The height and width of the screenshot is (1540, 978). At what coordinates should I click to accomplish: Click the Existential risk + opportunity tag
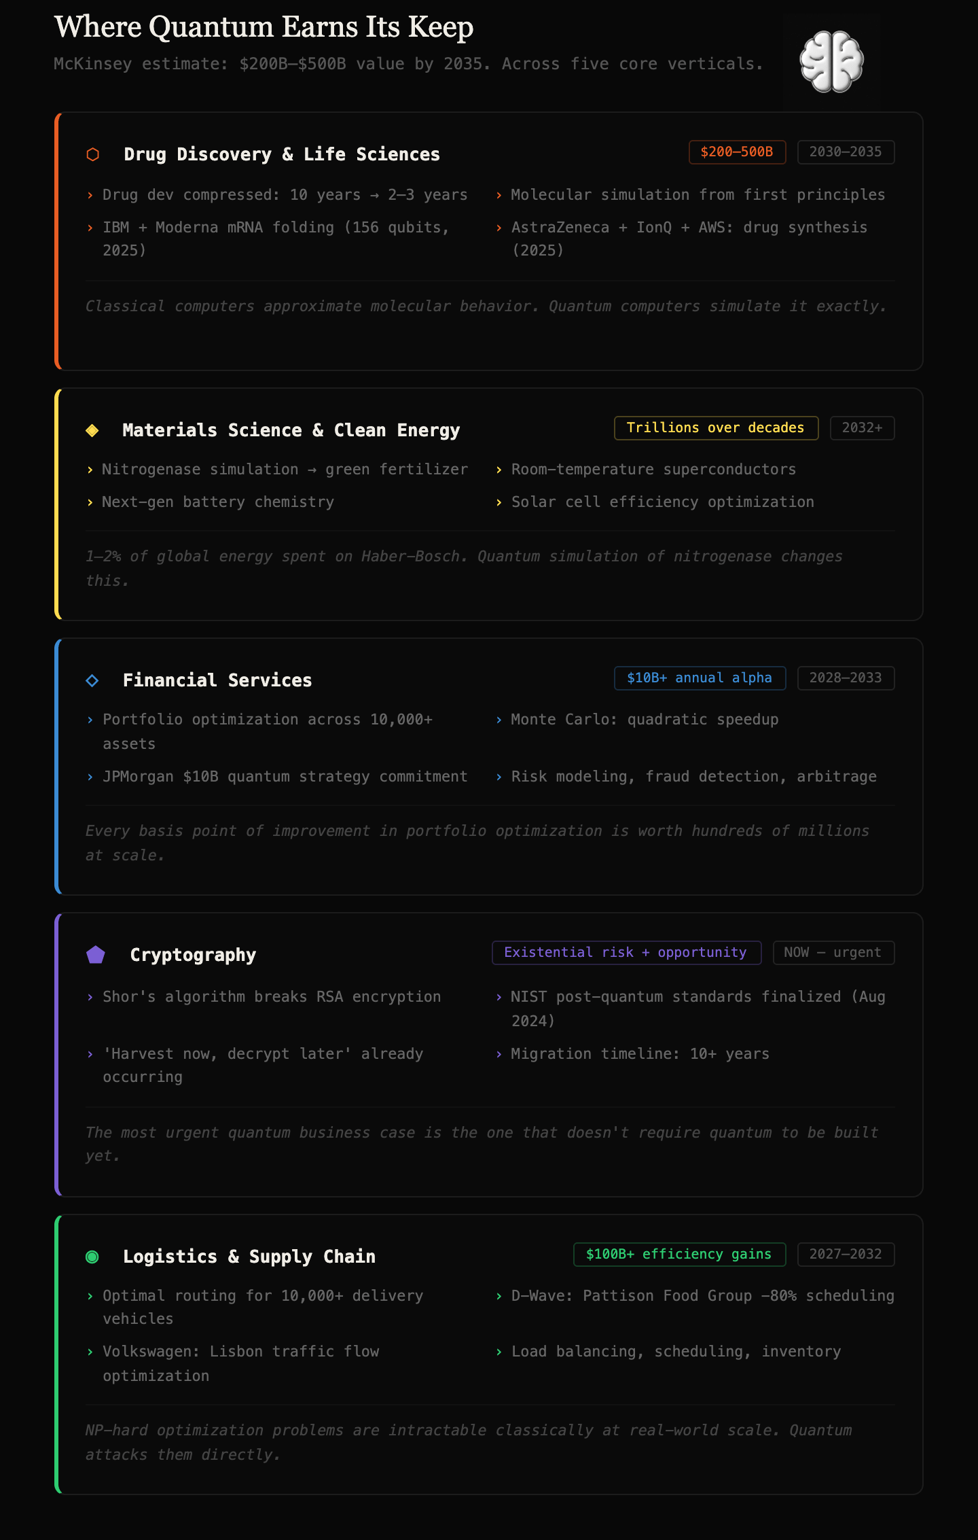[x=626, y=953]
